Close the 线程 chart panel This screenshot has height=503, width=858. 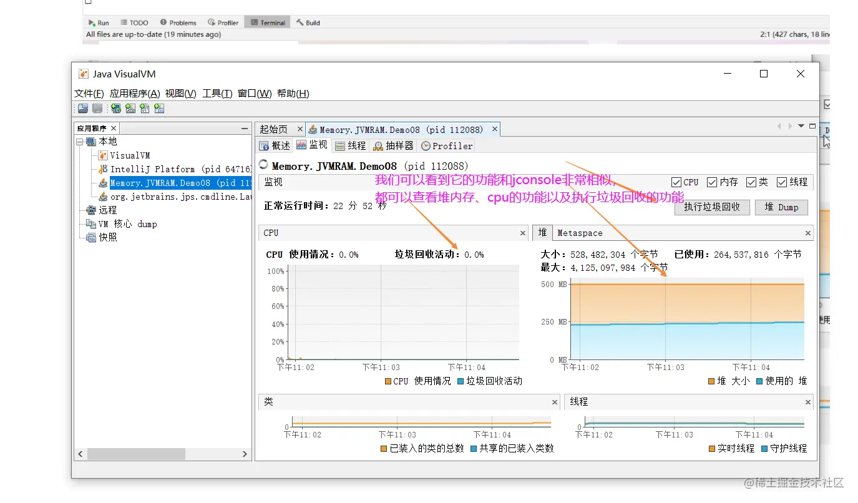[808, 402]
